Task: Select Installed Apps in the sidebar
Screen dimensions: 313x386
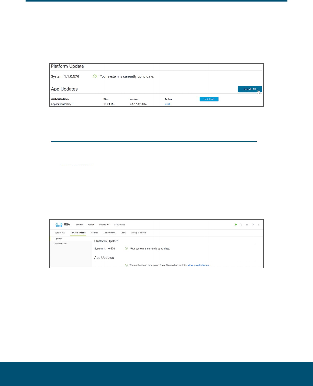Action: point(61,244)
